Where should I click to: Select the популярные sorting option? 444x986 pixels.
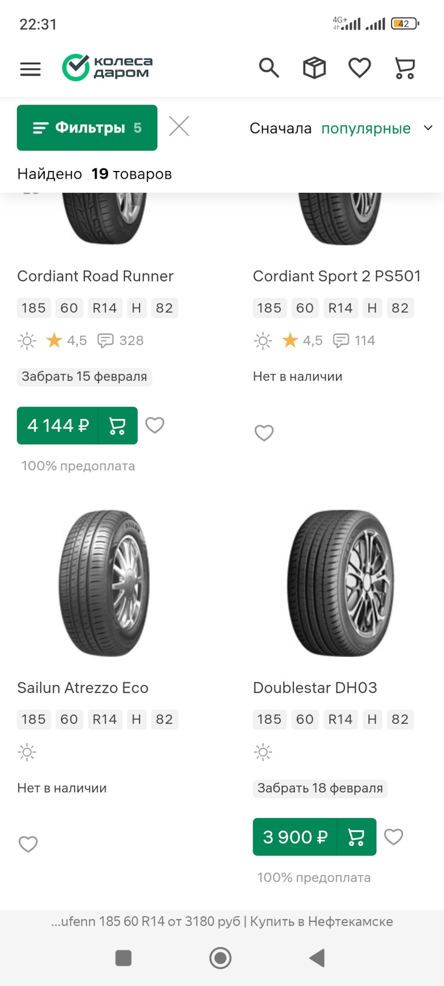click(x=365, y=128)
